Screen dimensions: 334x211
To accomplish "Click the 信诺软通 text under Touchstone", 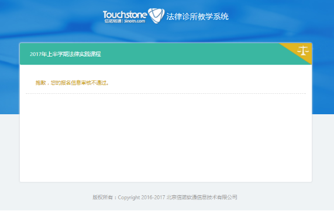I will (x=113, y=21).
